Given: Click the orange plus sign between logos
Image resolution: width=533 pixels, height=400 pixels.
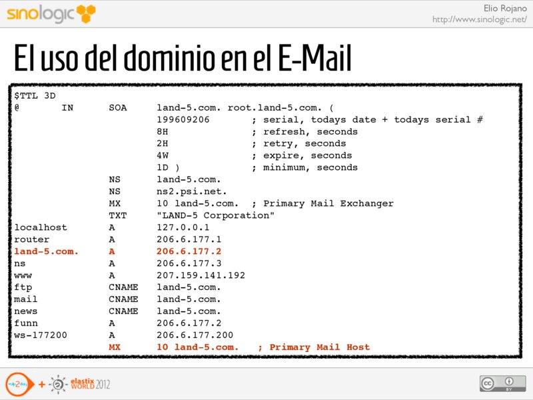Looking at the screenshot, I should click(41, 385).
